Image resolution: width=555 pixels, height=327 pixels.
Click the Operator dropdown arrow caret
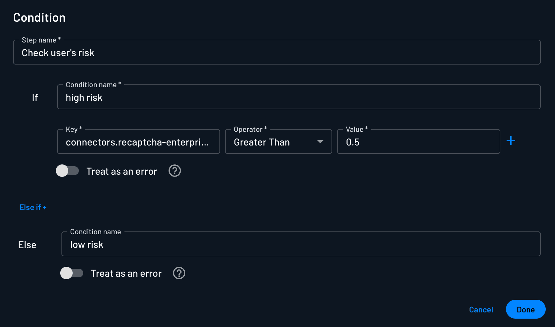[320, 142]
